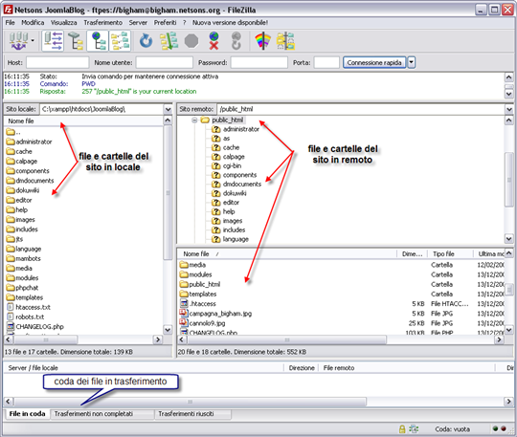Select the local administrator folder
This screenshot has width=517, height=437.
point(34,142)
